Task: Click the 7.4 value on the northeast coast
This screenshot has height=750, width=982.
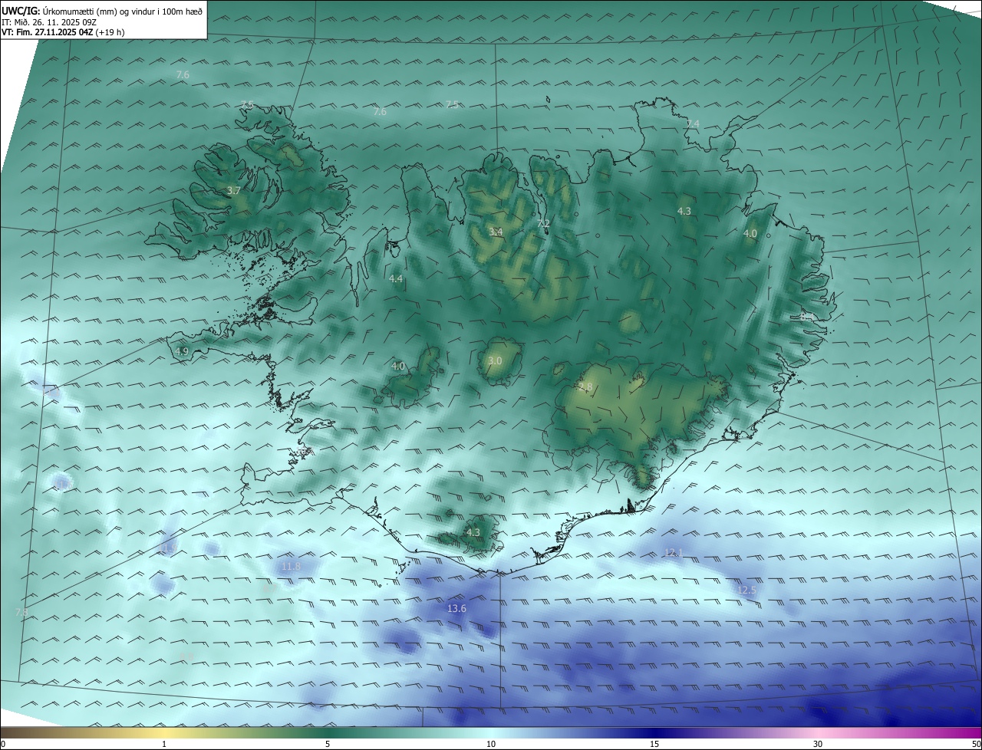Action: pyautogui.click(x=693, y=123)
